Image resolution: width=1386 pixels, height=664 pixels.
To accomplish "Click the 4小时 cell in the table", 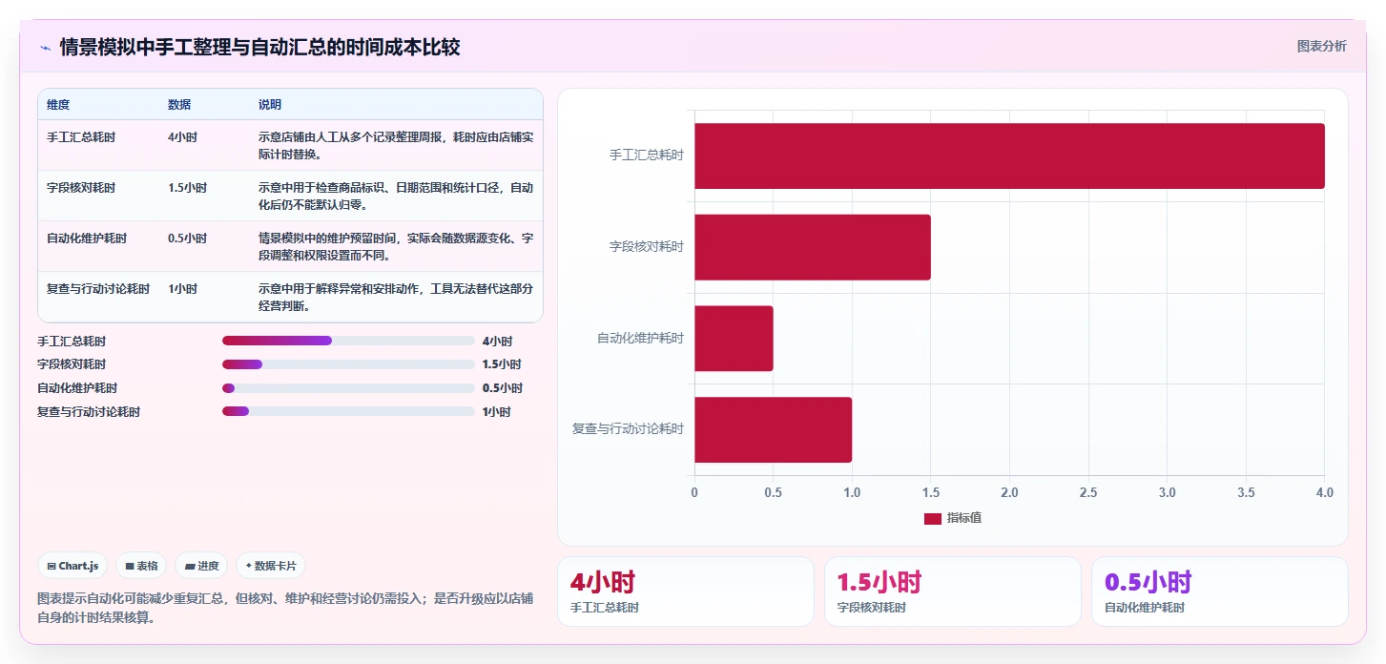I will pos(183,137).
